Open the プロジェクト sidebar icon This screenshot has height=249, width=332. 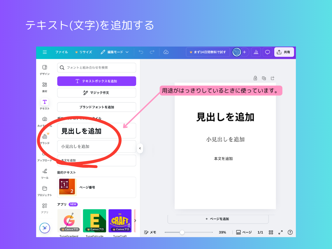[x=44, y=189]
